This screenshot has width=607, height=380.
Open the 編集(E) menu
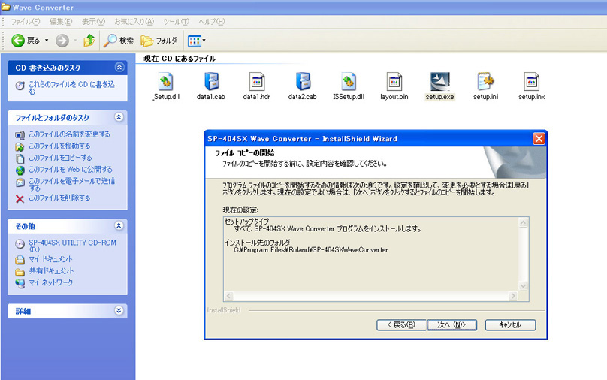61,22
